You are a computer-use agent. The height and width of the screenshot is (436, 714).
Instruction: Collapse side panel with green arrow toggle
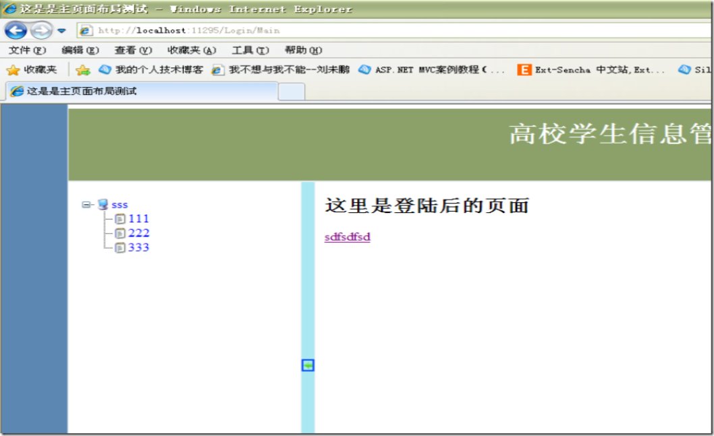pos(308,365)
